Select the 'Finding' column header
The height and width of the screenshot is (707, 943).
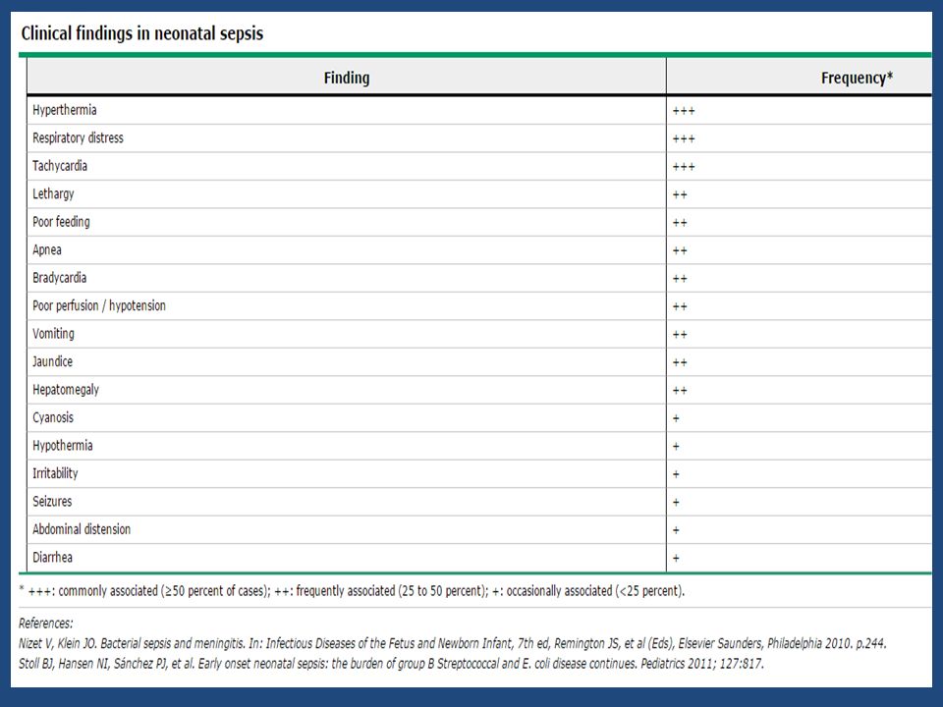(x=347, y=78)
